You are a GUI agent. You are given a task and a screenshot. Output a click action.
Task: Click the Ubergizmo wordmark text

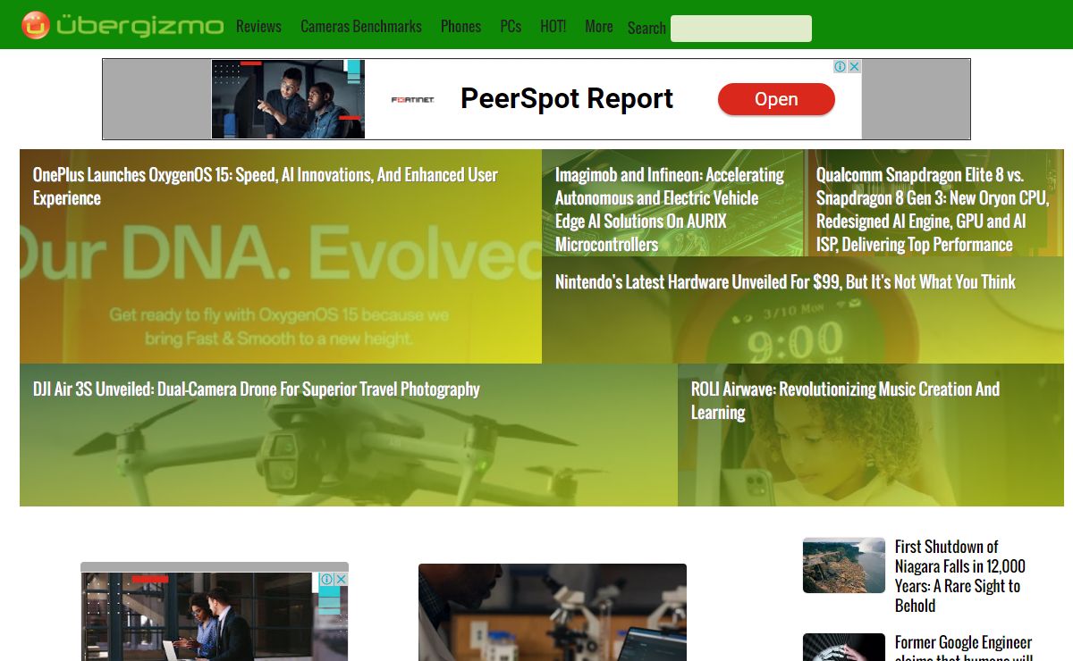coord(139,25)
